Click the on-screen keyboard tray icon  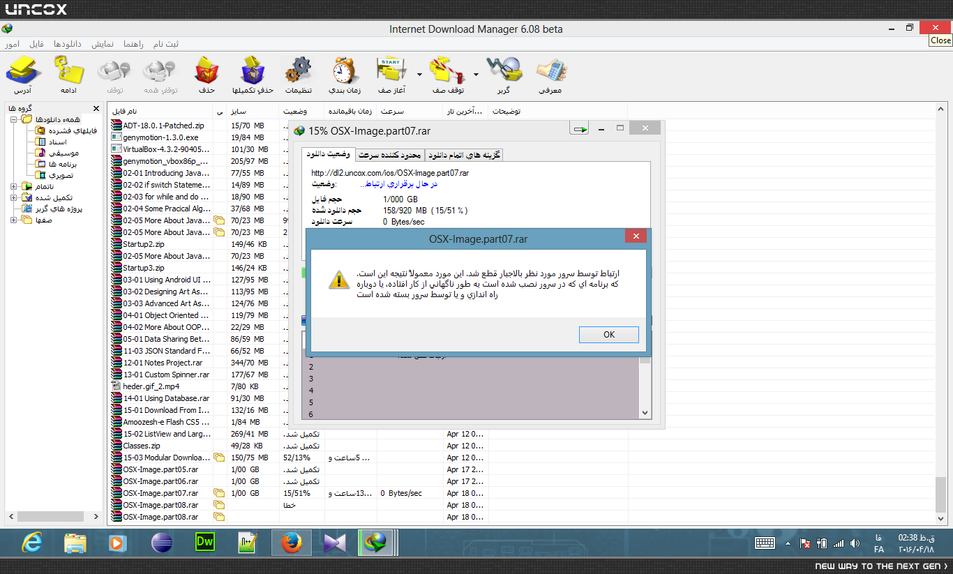tap(765, 543)
